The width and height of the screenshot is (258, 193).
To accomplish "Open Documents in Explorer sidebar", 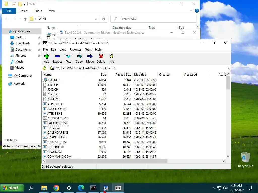I will click(23, 50).
